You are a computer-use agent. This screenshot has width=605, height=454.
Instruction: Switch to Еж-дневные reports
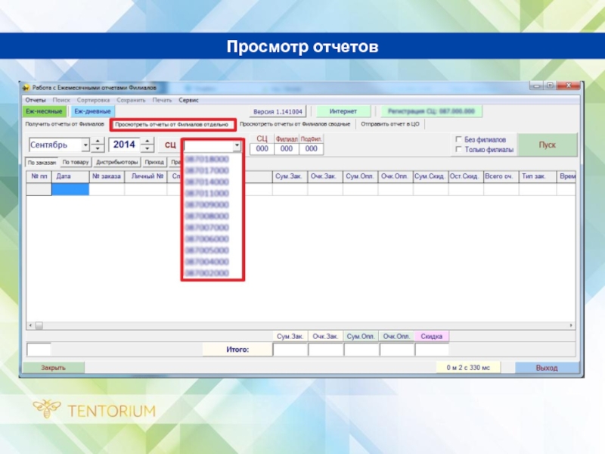click(x=92, y=111)
